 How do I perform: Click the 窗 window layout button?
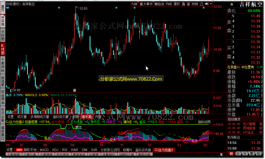pyautogui.click(x=188, y=4)
